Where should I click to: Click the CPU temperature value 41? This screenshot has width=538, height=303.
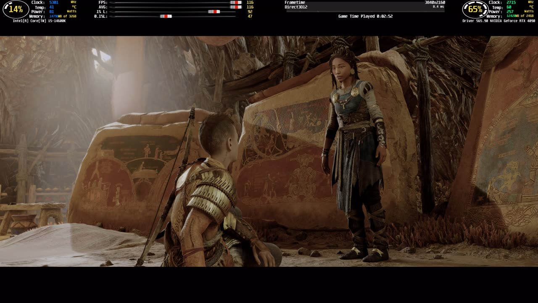coord(51,7)
